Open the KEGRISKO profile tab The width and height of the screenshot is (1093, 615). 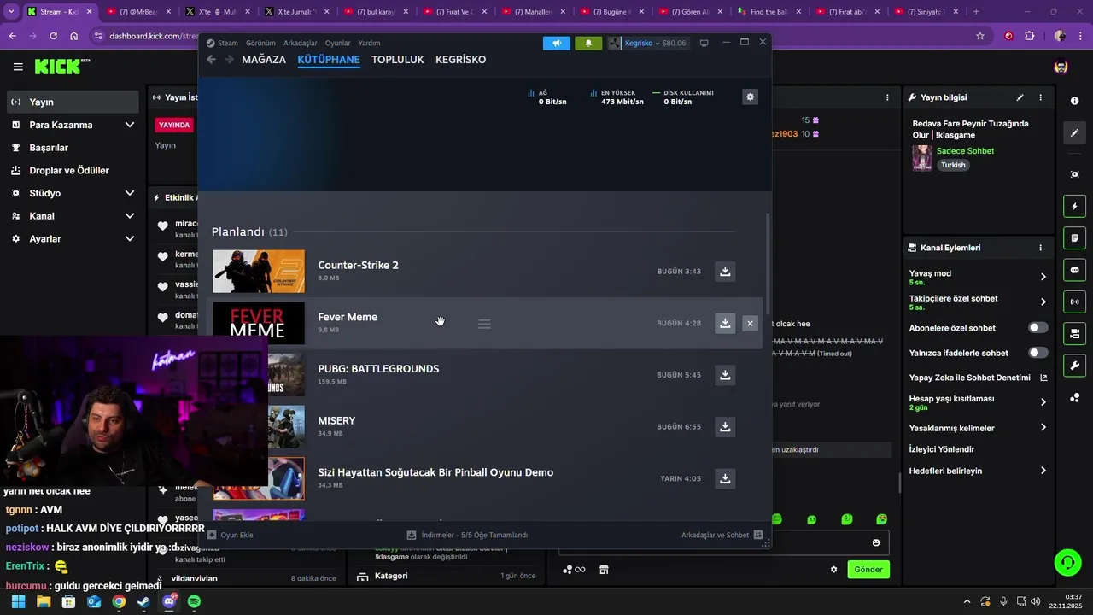coord(461,60)
